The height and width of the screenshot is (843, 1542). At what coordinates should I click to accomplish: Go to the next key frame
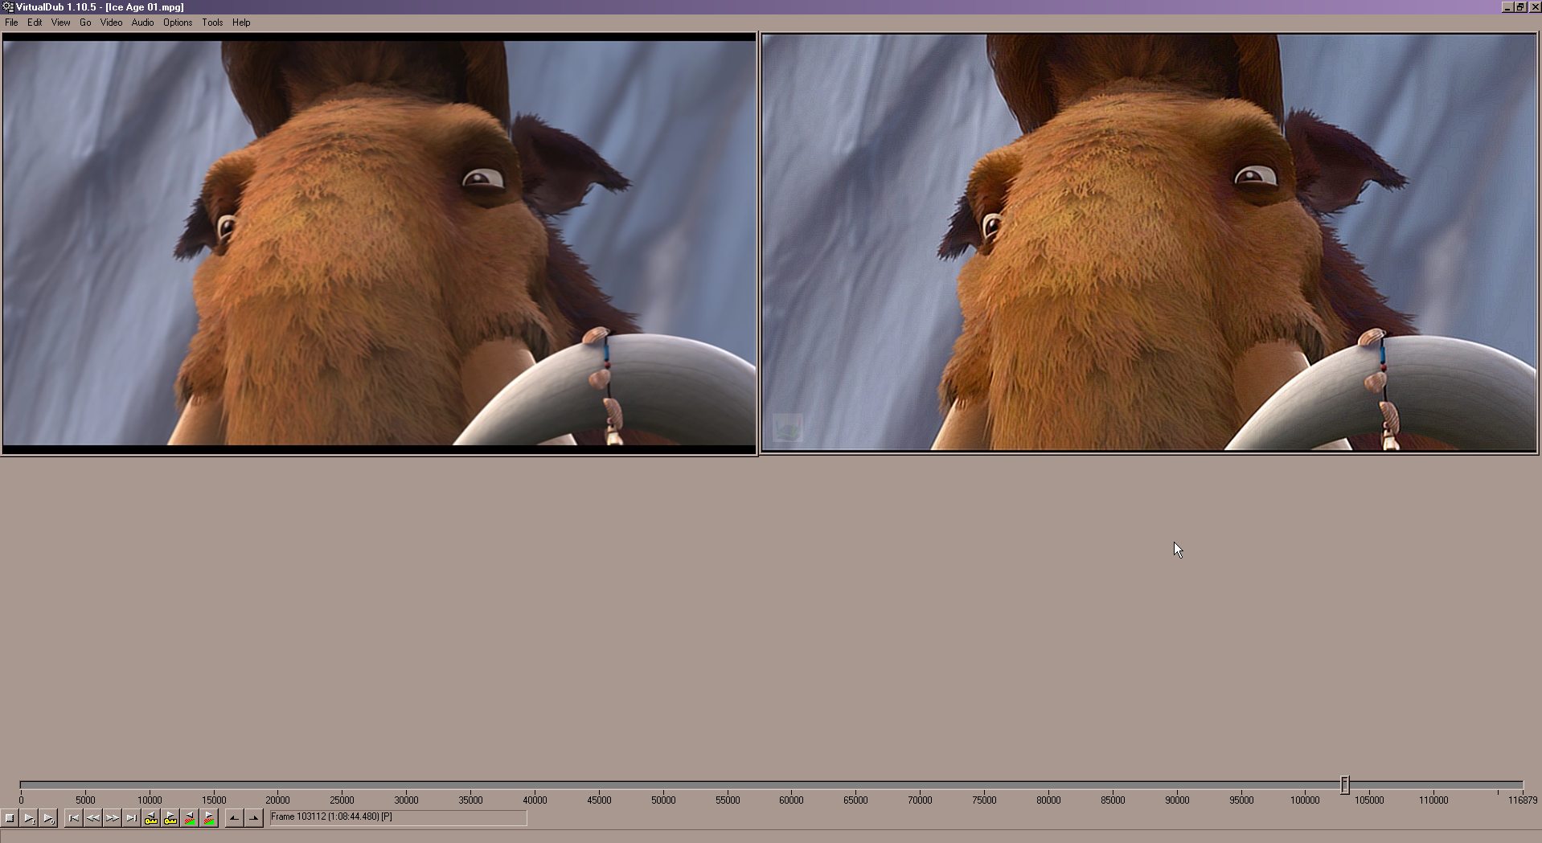[170, 818]
